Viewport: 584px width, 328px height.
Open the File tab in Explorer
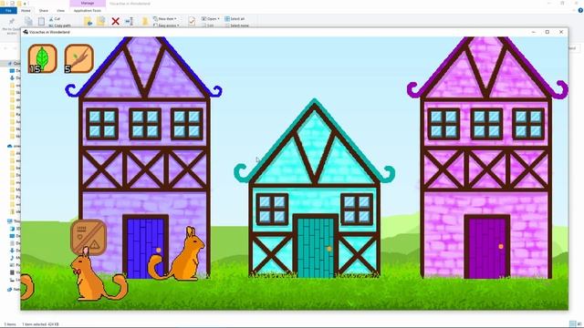click(8, 11)
